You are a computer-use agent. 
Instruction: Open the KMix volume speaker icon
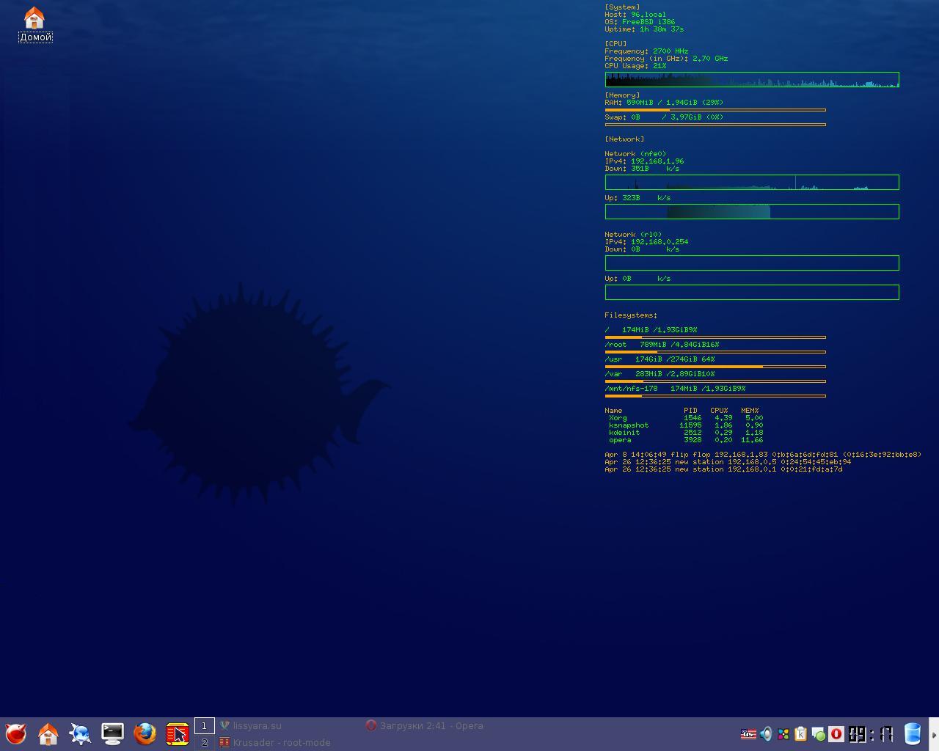click(x=766, y=734)
